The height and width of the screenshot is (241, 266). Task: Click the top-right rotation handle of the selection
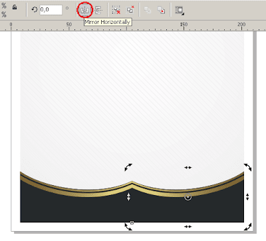tap(247, 167)
